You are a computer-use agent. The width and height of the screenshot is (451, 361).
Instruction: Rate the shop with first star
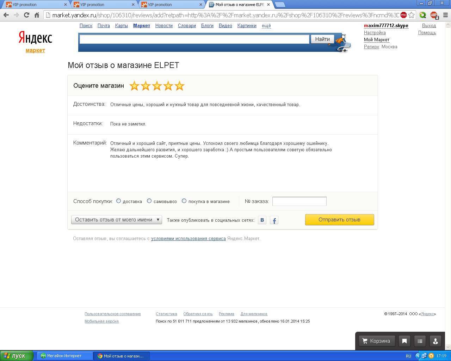134,86
